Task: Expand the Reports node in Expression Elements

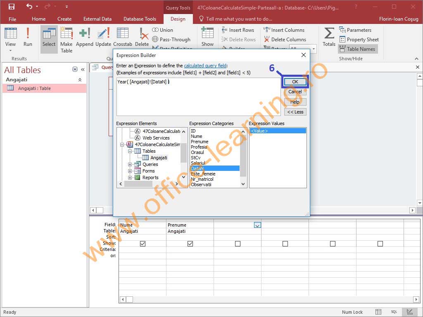Action: click(130, 177)
